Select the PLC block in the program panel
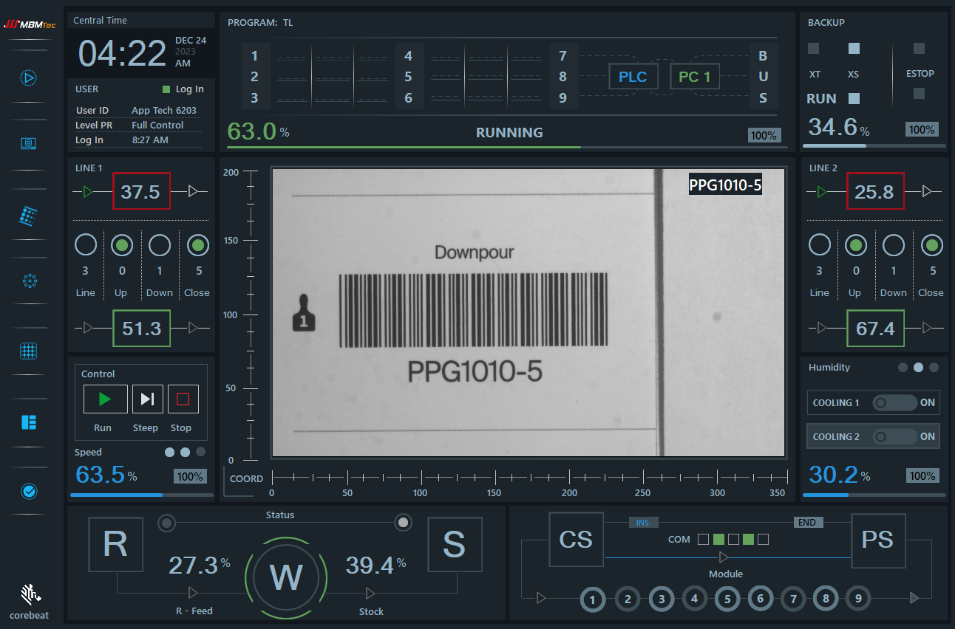Screen dimensions: 955x629 coord(633,76)
